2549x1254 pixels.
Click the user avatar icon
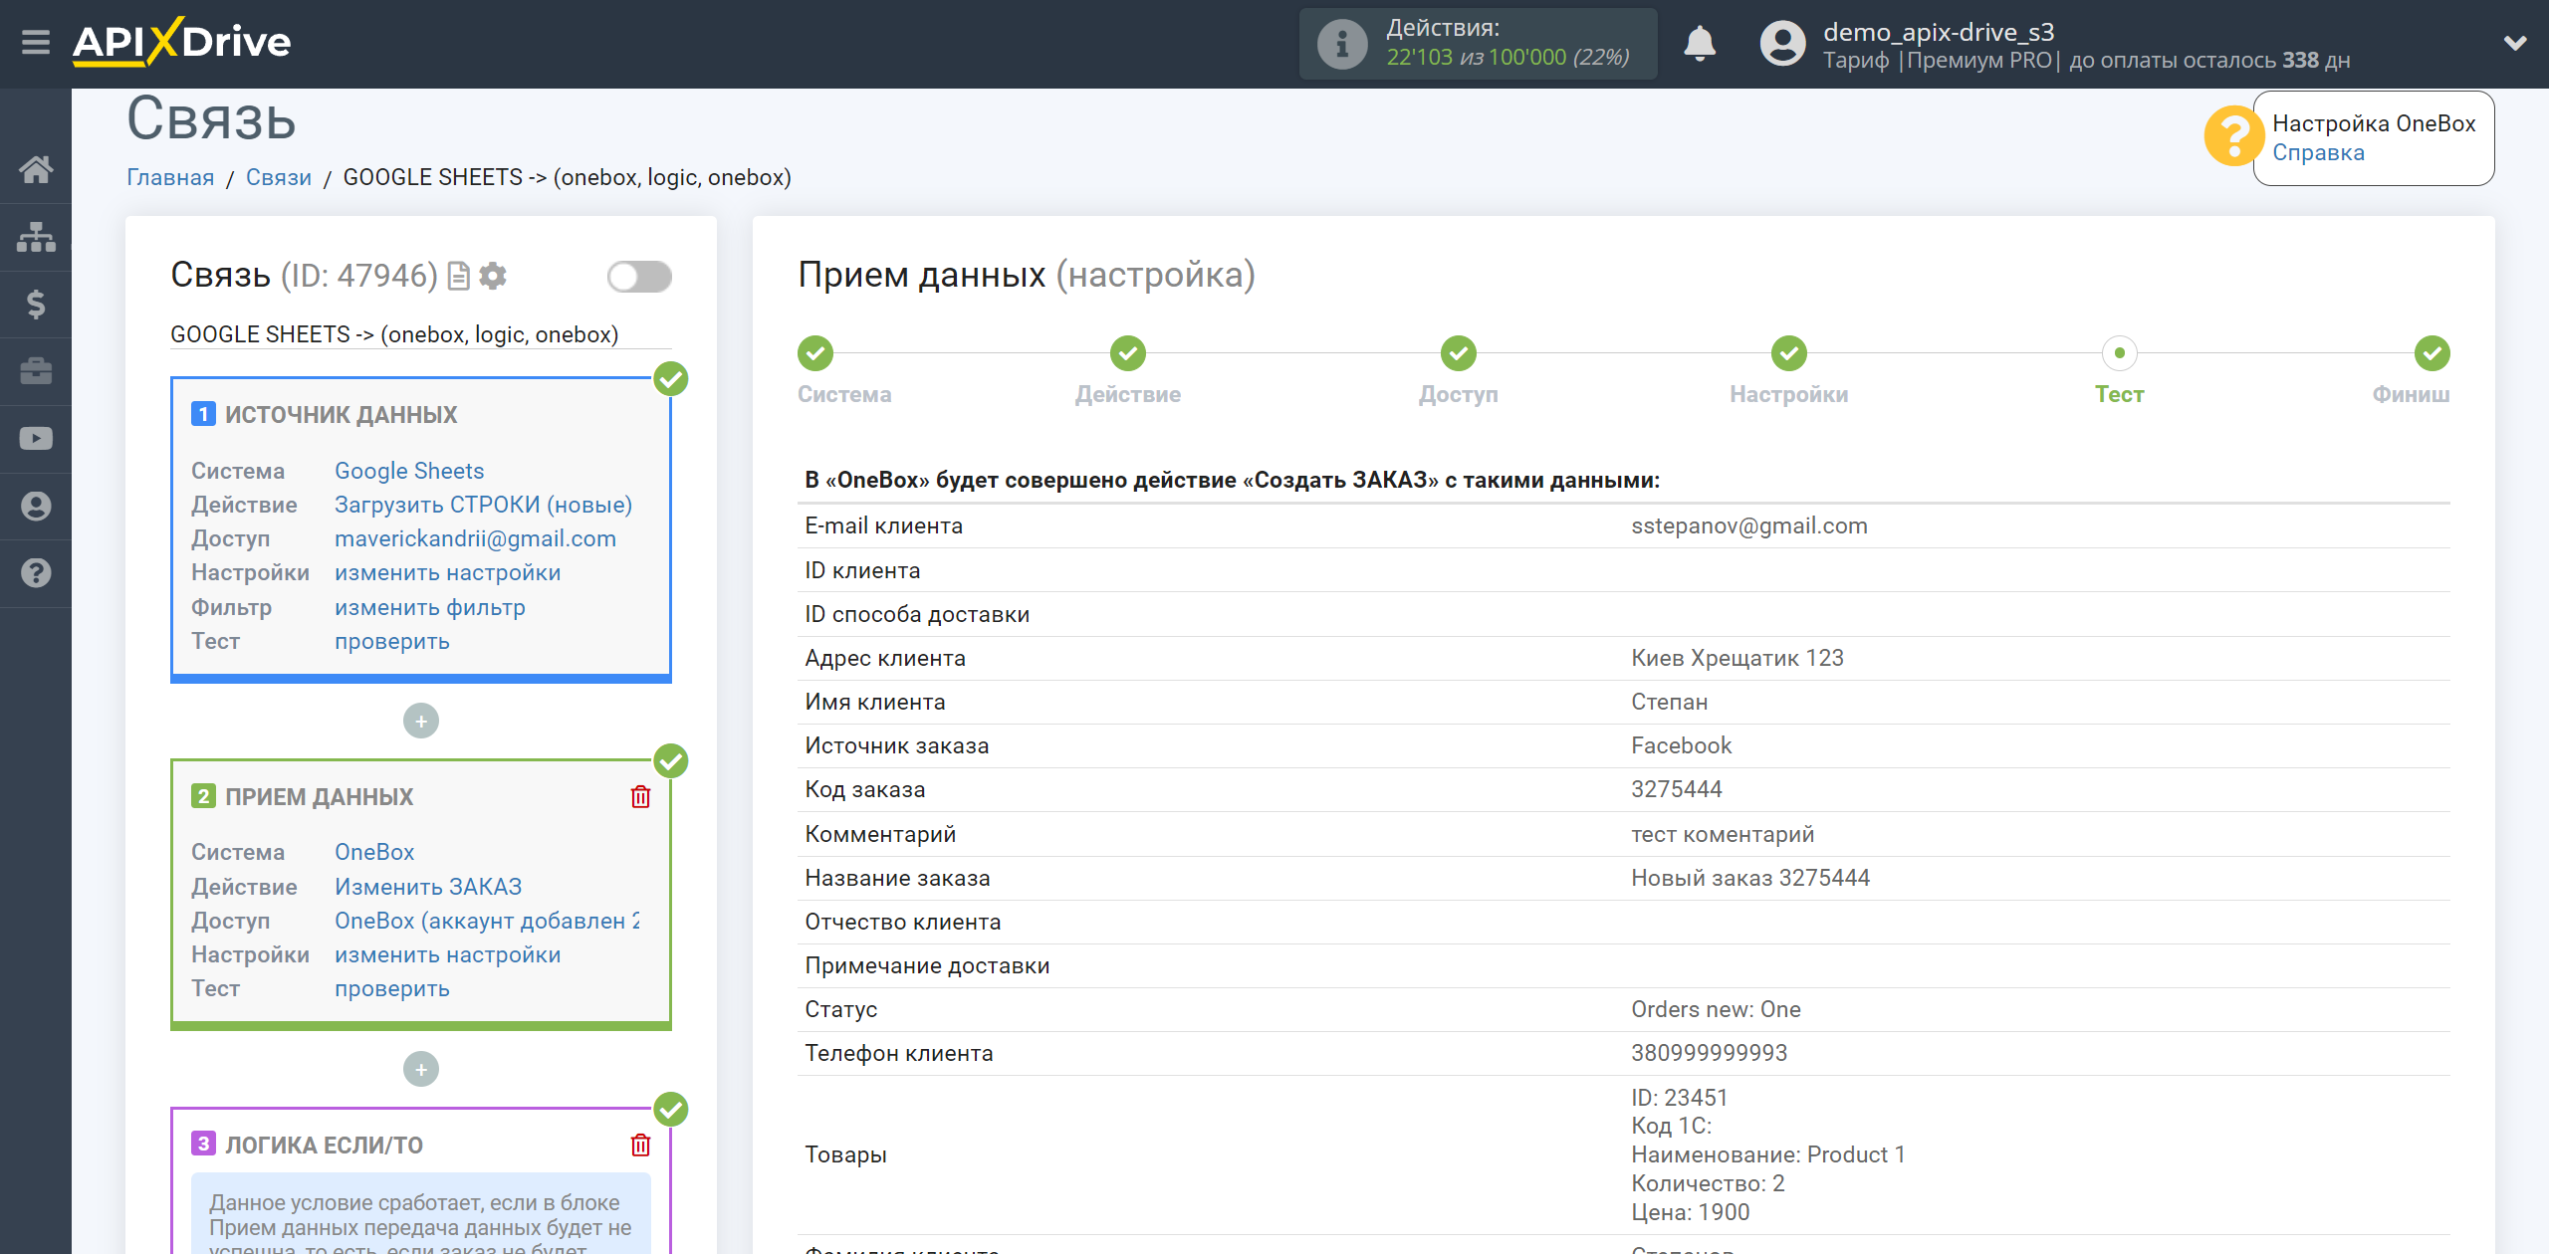(x=1782, y=44)
